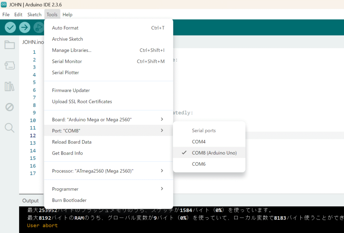Click the 'User abort' output message

(42, 226)
